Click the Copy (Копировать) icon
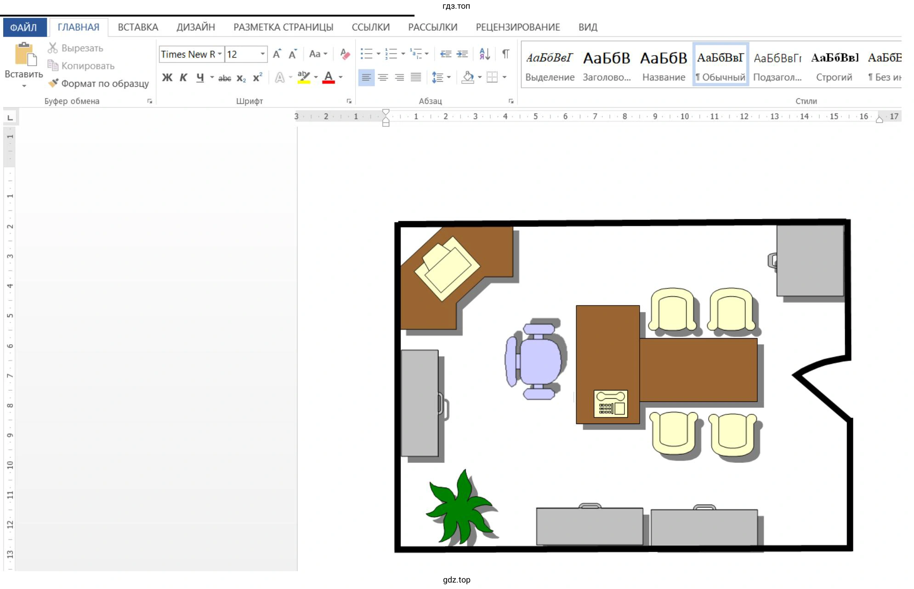The height and width of the screenshot is (589, 914). click(53, 65)
